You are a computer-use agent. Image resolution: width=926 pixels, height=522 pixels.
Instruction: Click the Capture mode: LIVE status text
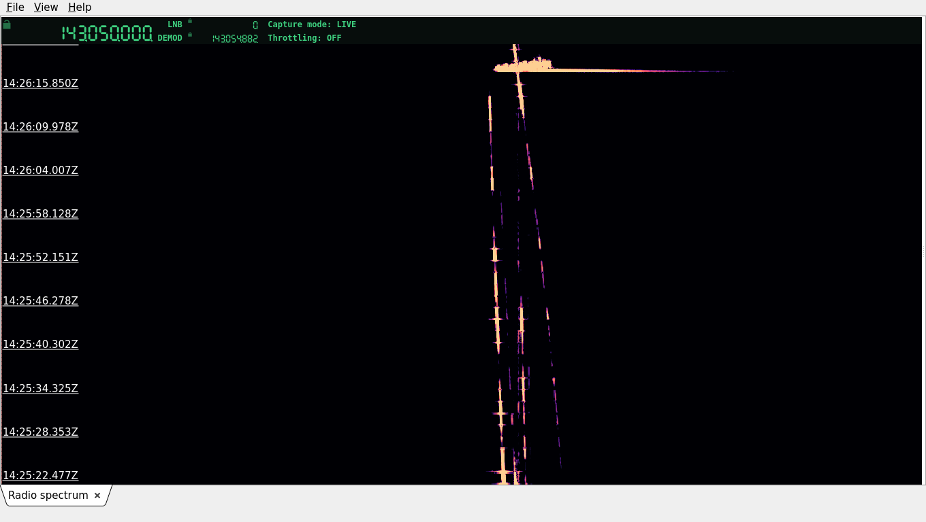(x=312, y=24)
